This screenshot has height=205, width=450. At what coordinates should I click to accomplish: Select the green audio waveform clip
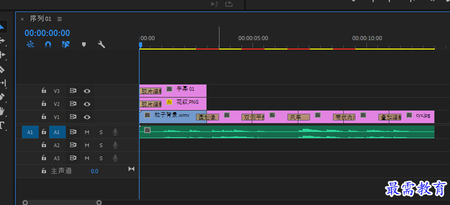pyautogui.click(x=287, y=131)
